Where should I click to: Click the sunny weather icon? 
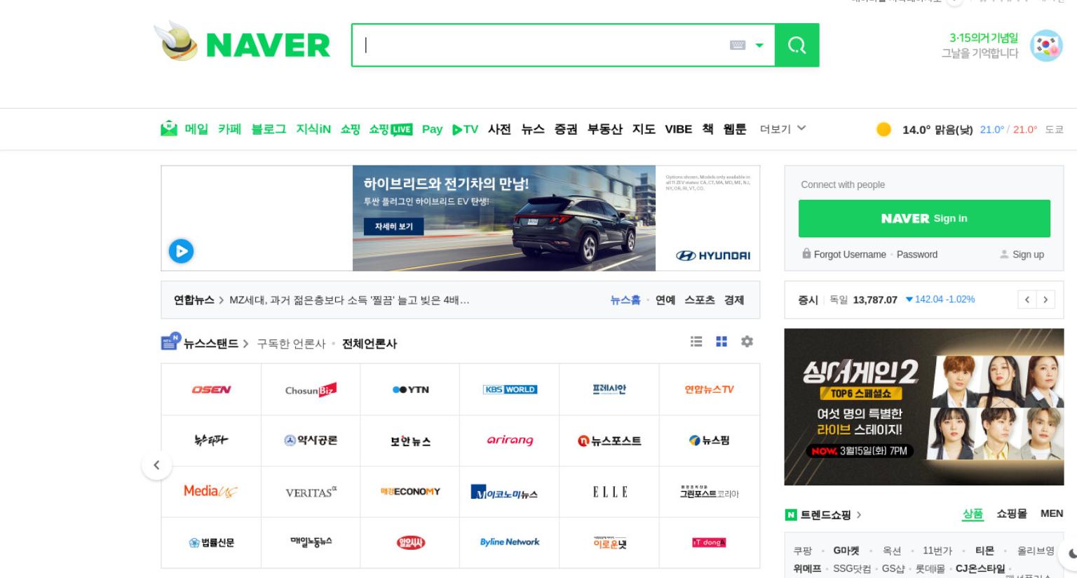tap(883, 129)
